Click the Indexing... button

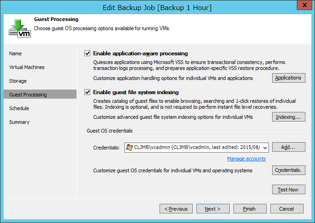(x=289, y=117)
